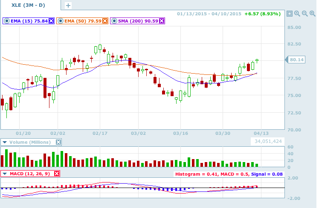Select the XLE (3M - D) chart tab
Screen dimensions: 319x208
click(31, 5)
